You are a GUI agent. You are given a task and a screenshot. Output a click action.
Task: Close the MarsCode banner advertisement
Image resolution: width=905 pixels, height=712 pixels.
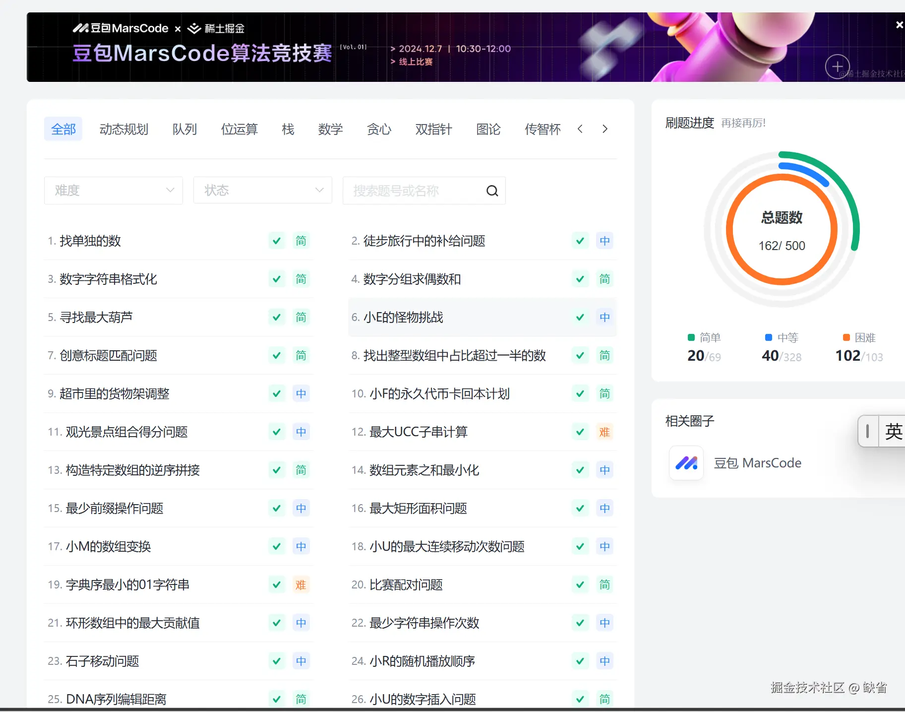[900, 25]
